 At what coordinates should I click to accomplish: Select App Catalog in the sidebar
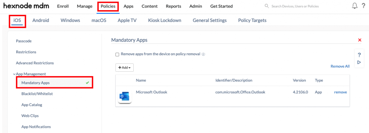(x=32, y=105)
